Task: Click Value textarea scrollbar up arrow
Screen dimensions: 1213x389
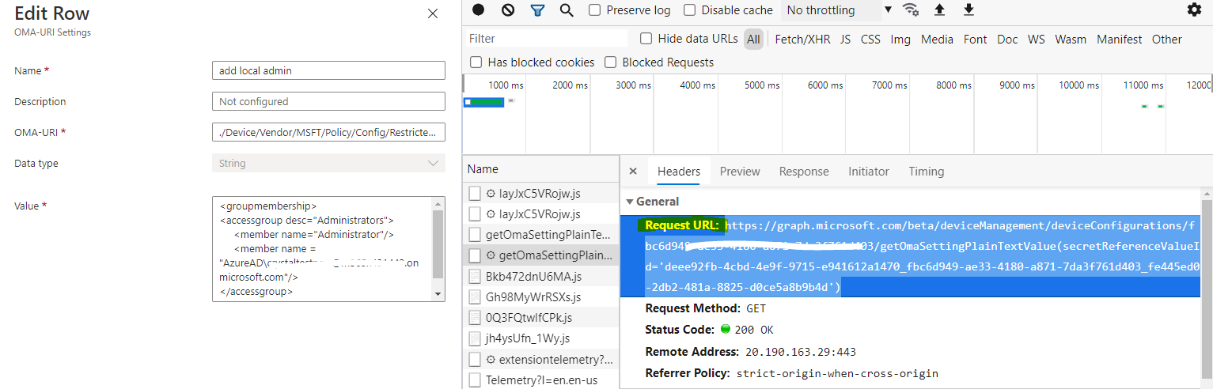Action: tap(438, 204)
